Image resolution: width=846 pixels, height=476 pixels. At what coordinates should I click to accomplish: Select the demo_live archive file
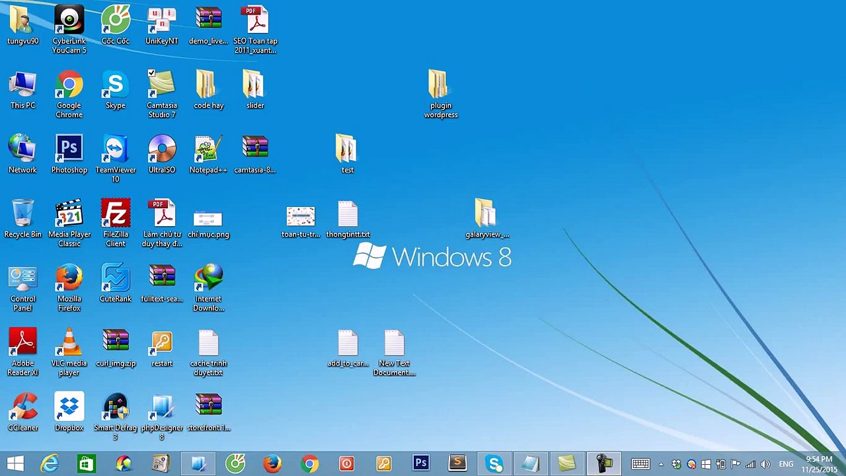208,26
